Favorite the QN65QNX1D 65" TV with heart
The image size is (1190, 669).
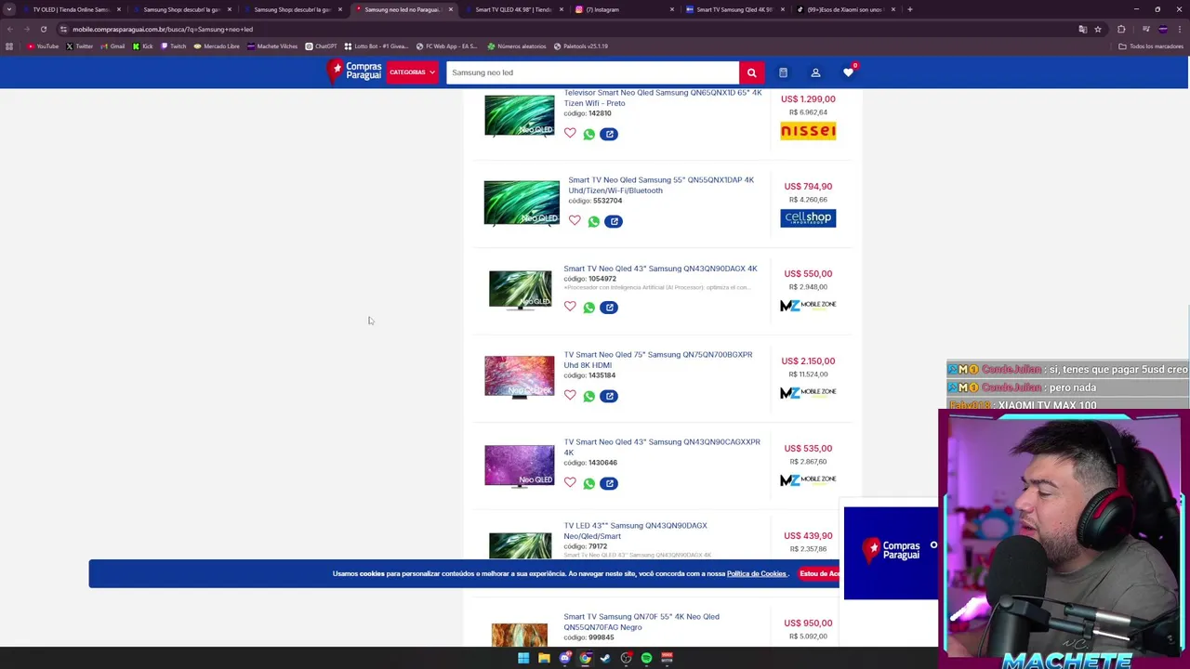(x=570, y=133)
